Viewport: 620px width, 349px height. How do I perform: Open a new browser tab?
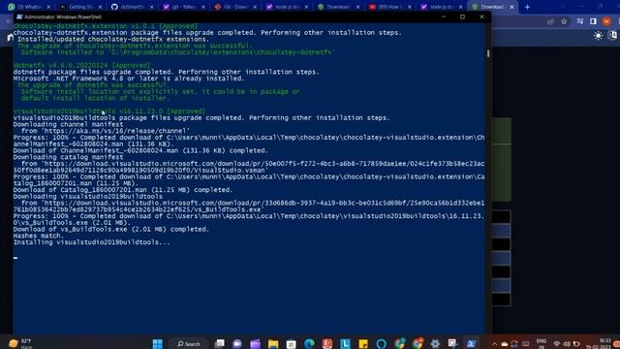[x=527, y=7]
